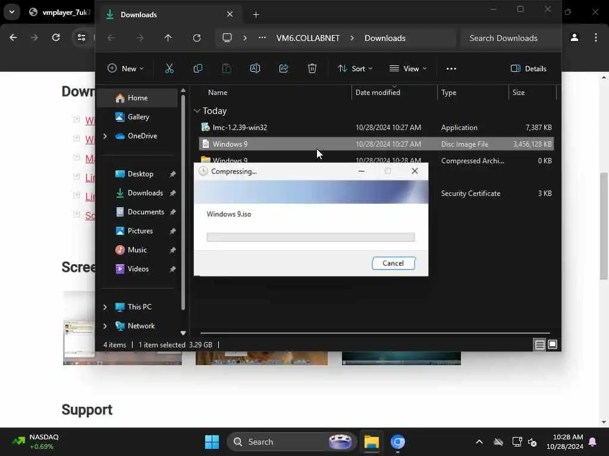Screen dimensions: 609x456
Task: Refresh the Downloads folder view
Action: click(x=196, y=38)
